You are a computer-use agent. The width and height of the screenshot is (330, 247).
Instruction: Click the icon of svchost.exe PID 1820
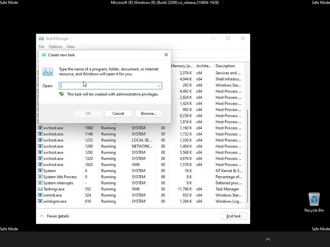click(40, 164)
